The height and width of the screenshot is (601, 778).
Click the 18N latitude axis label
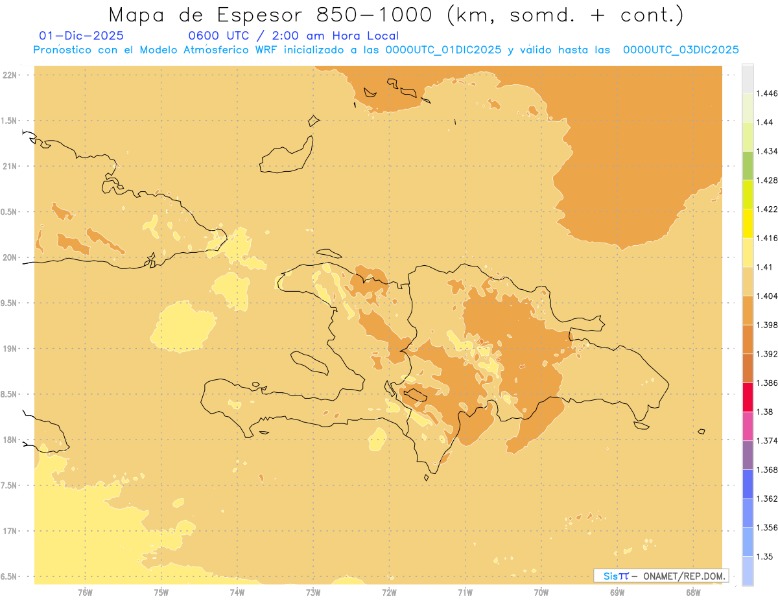[10, 440]
